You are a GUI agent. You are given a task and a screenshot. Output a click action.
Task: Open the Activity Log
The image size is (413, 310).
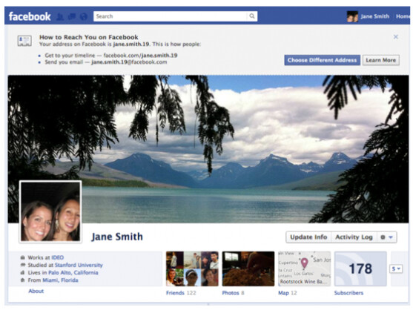(354, 237)
